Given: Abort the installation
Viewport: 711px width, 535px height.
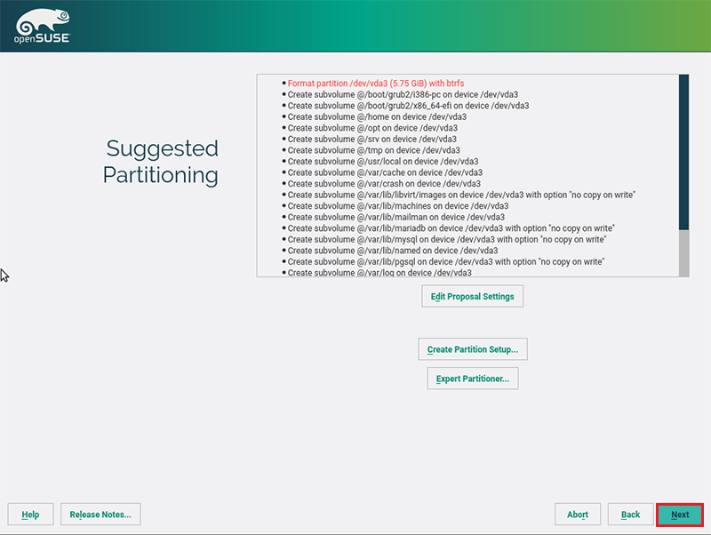Looking at the screenshot, I should click(x=578, y=515).
